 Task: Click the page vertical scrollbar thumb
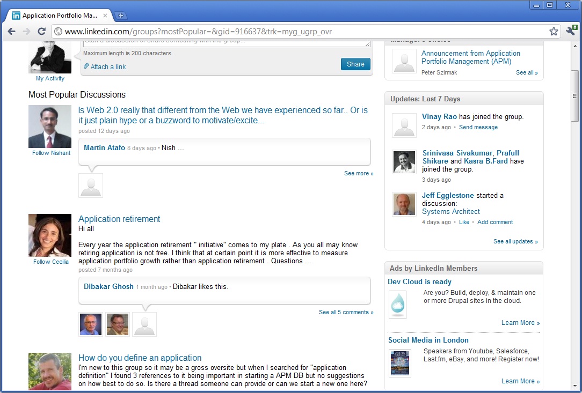point(574,97)
